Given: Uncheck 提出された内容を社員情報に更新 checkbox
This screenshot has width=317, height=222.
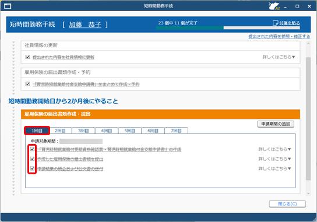Looking at the screenshot, I should coord(28,57).
